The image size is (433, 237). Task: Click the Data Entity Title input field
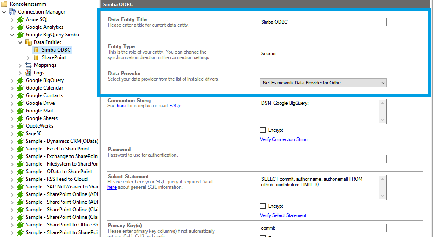[323, 22]
